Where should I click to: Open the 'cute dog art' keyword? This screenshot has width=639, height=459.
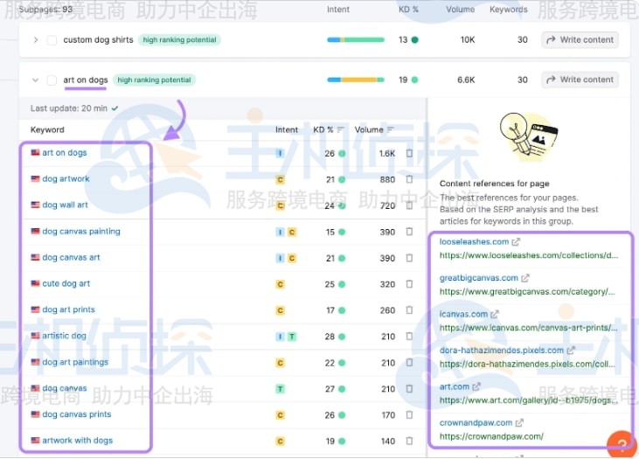[x=66, y=284]
